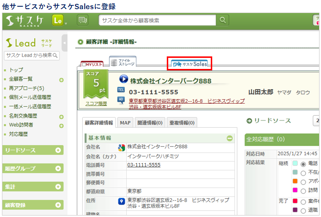Viewport: 321px width, 217px height.
Task: Click the plus icon next to Web訪問者
Action: (61, 126)
